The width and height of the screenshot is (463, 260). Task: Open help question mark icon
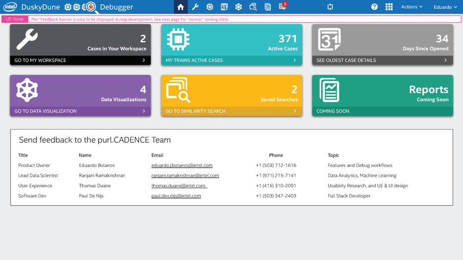pyautogui.click(x=374, y=7)
